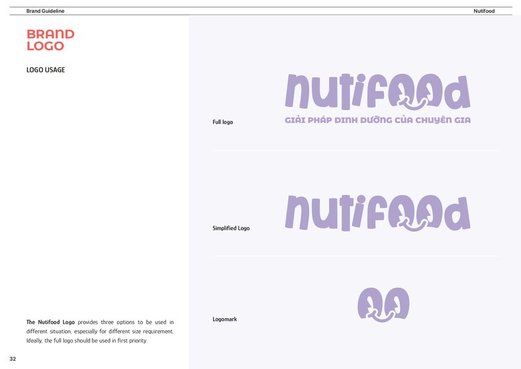Image resolution: width=521 pixels, height=369 pixels.
Task: Select the 'LOGO USAGE' subheading
Action: (x=46, y=70)
